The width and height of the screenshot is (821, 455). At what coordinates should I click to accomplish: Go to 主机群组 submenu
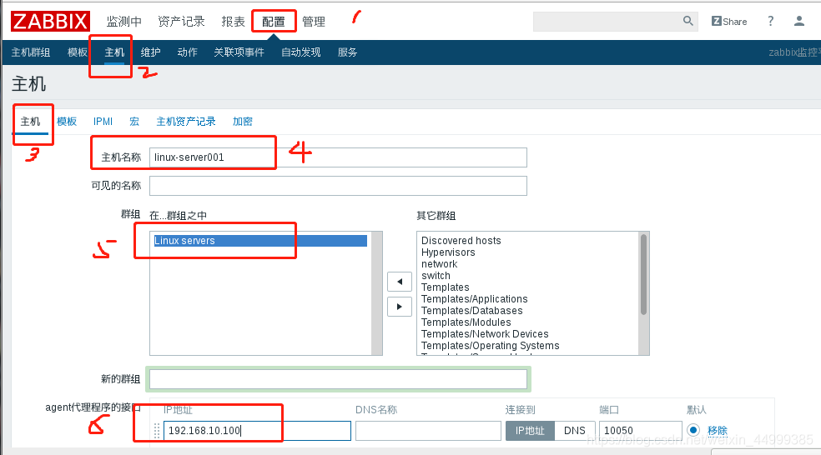click(31, 52)
